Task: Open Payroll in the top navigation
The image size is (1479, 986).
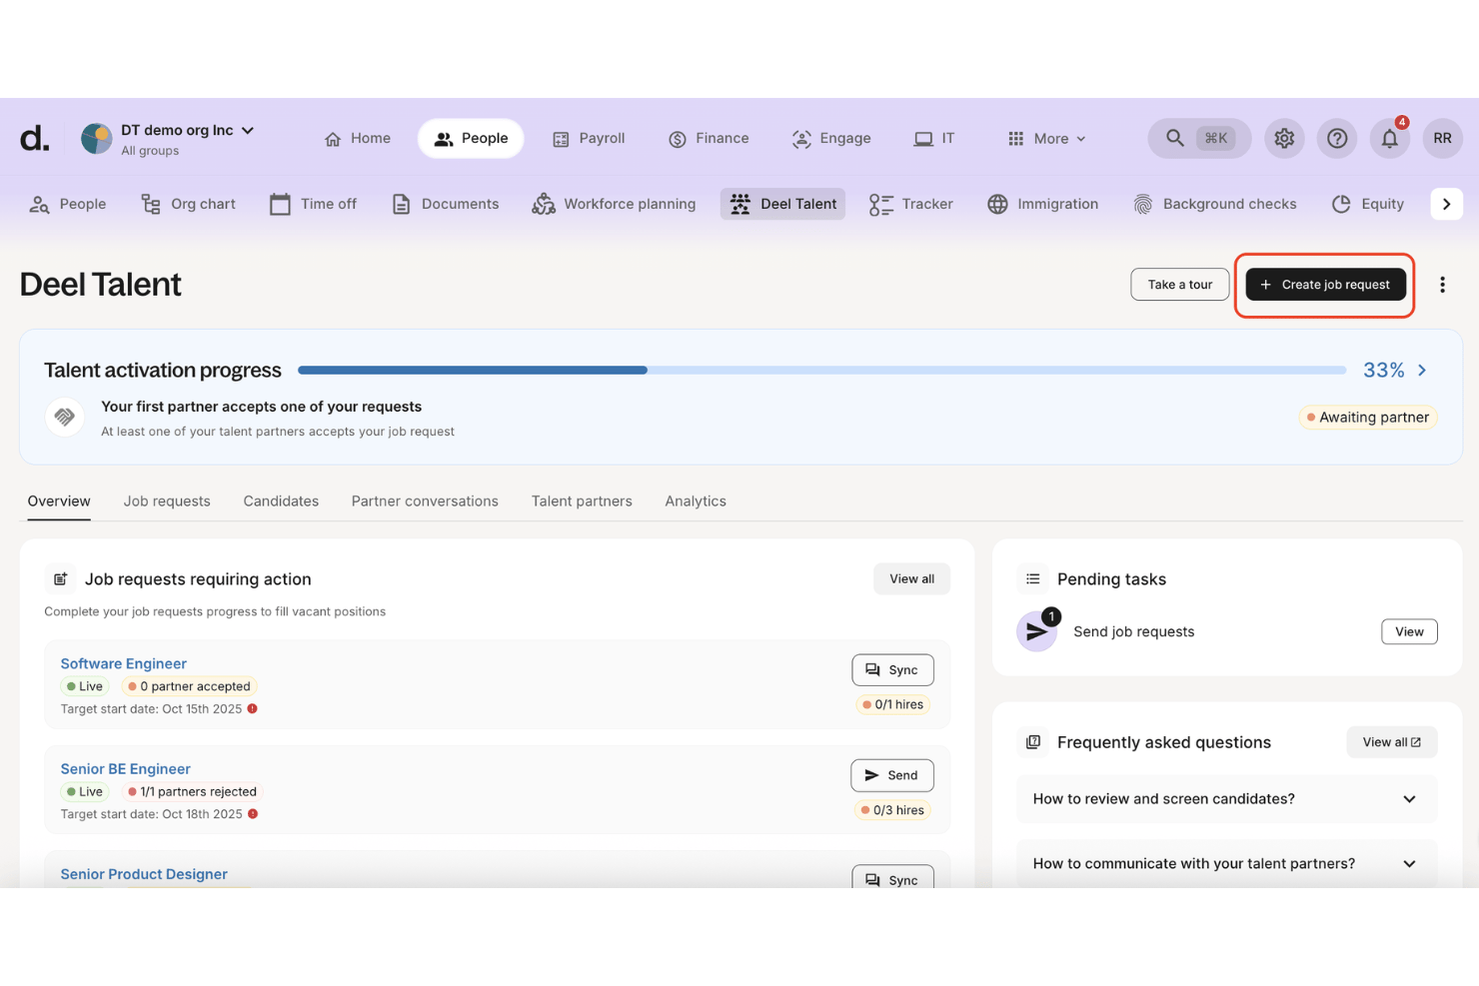Action: [x=589, y=139]
